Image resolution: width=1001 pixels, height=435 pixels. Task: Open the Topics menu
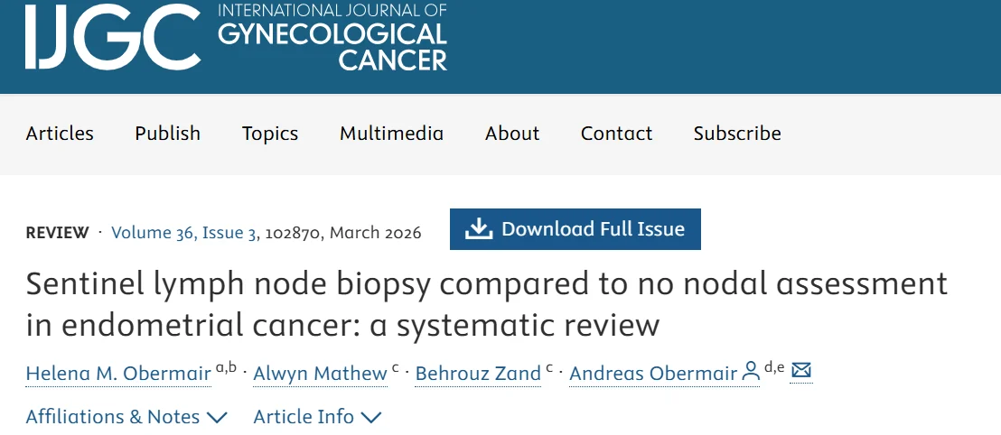click(x=270, y=134)
